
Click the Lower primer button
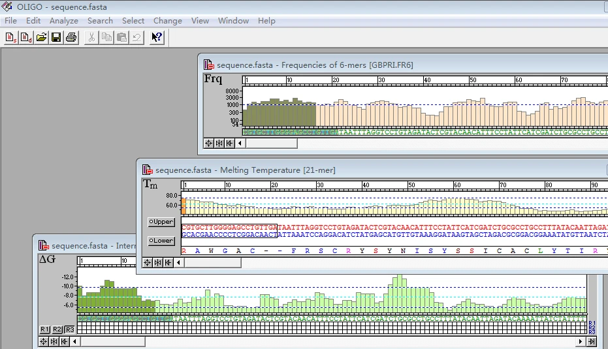161,241
